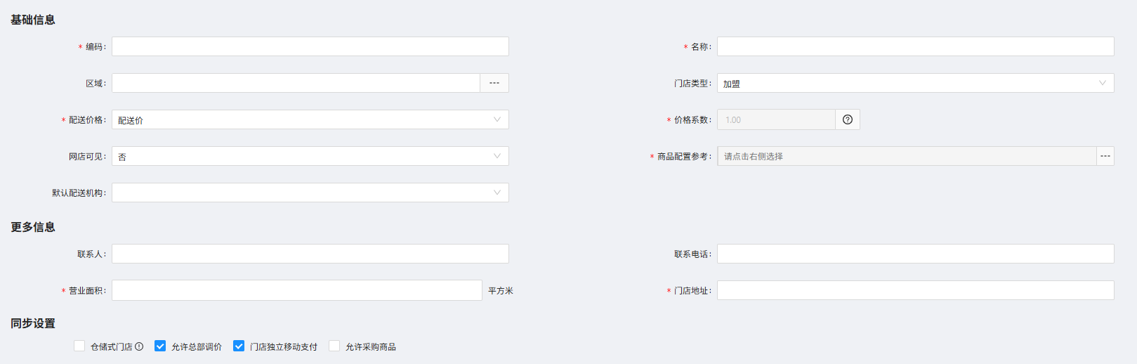Click the 仓储式门店 info icon
The height and width of the screenshot is (364, 1137).
(x=139, y=346)
